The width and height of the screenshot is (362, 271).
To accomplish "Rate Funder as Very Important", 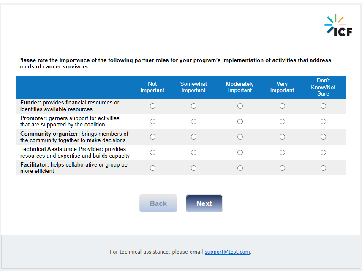I will 282,106.
